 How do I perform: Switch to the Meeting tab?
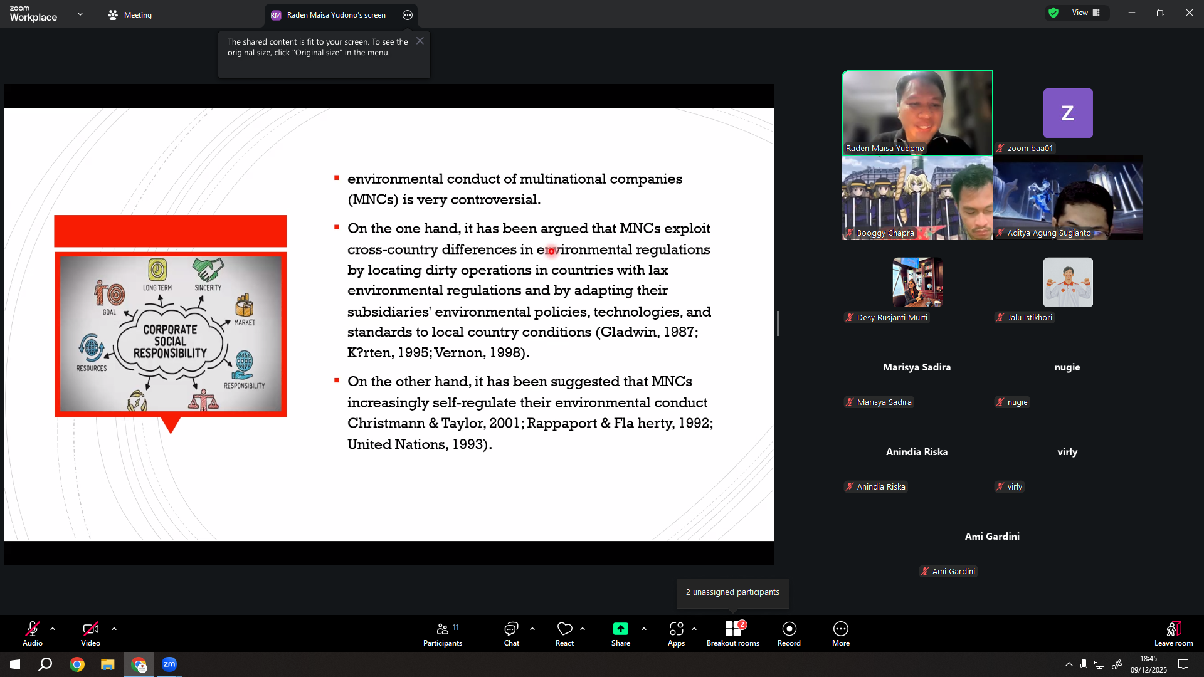click(130, 15)
